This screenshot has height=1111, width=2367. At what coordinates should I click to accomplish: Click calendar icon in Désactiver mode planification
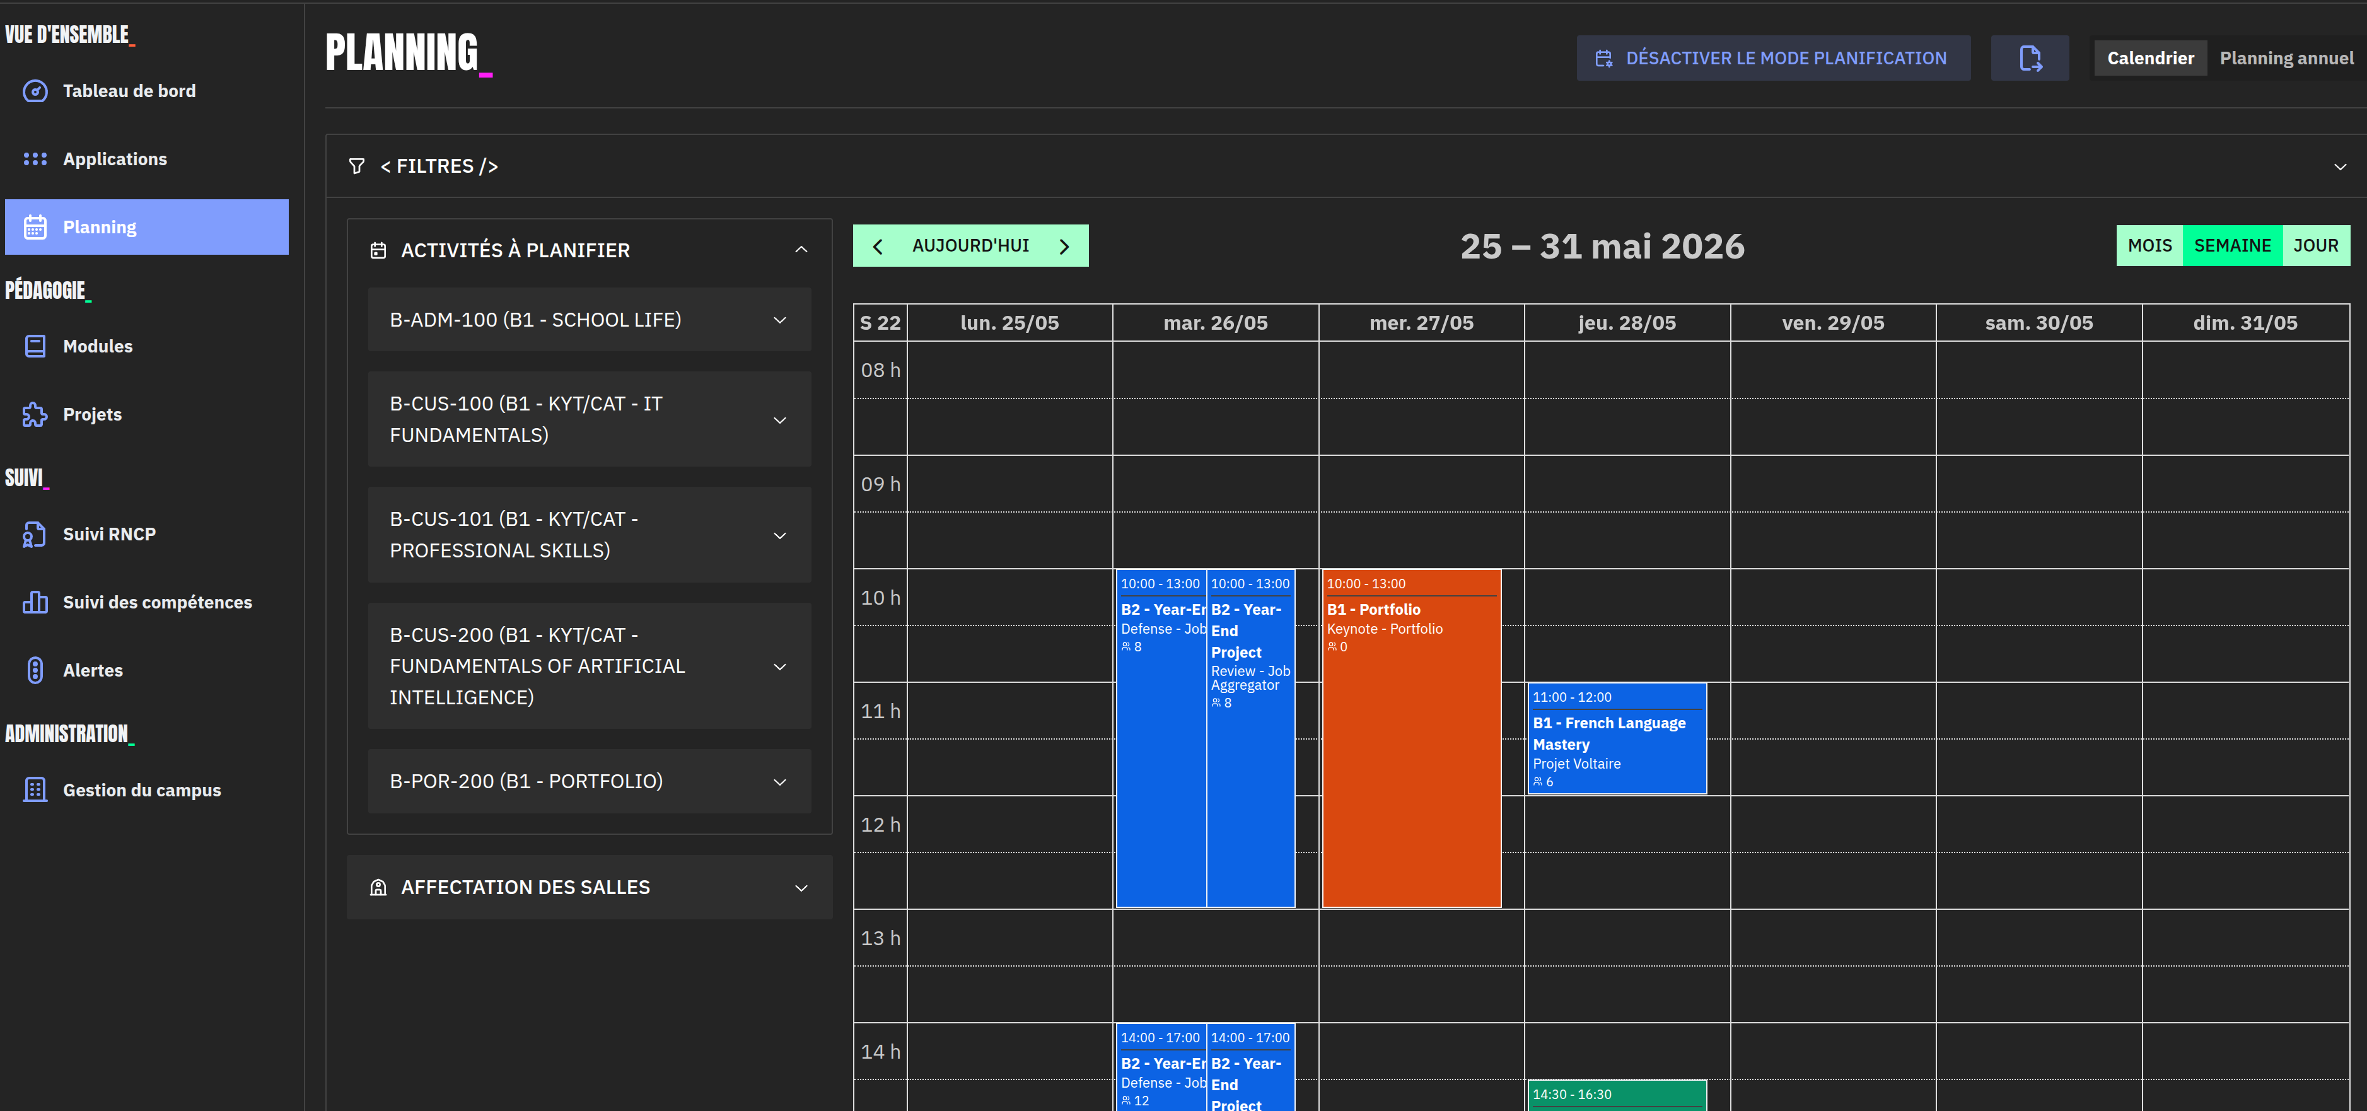coord(1603,59)
